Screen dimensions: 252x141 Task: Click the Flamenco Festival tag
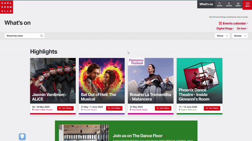tap(136, 62)
